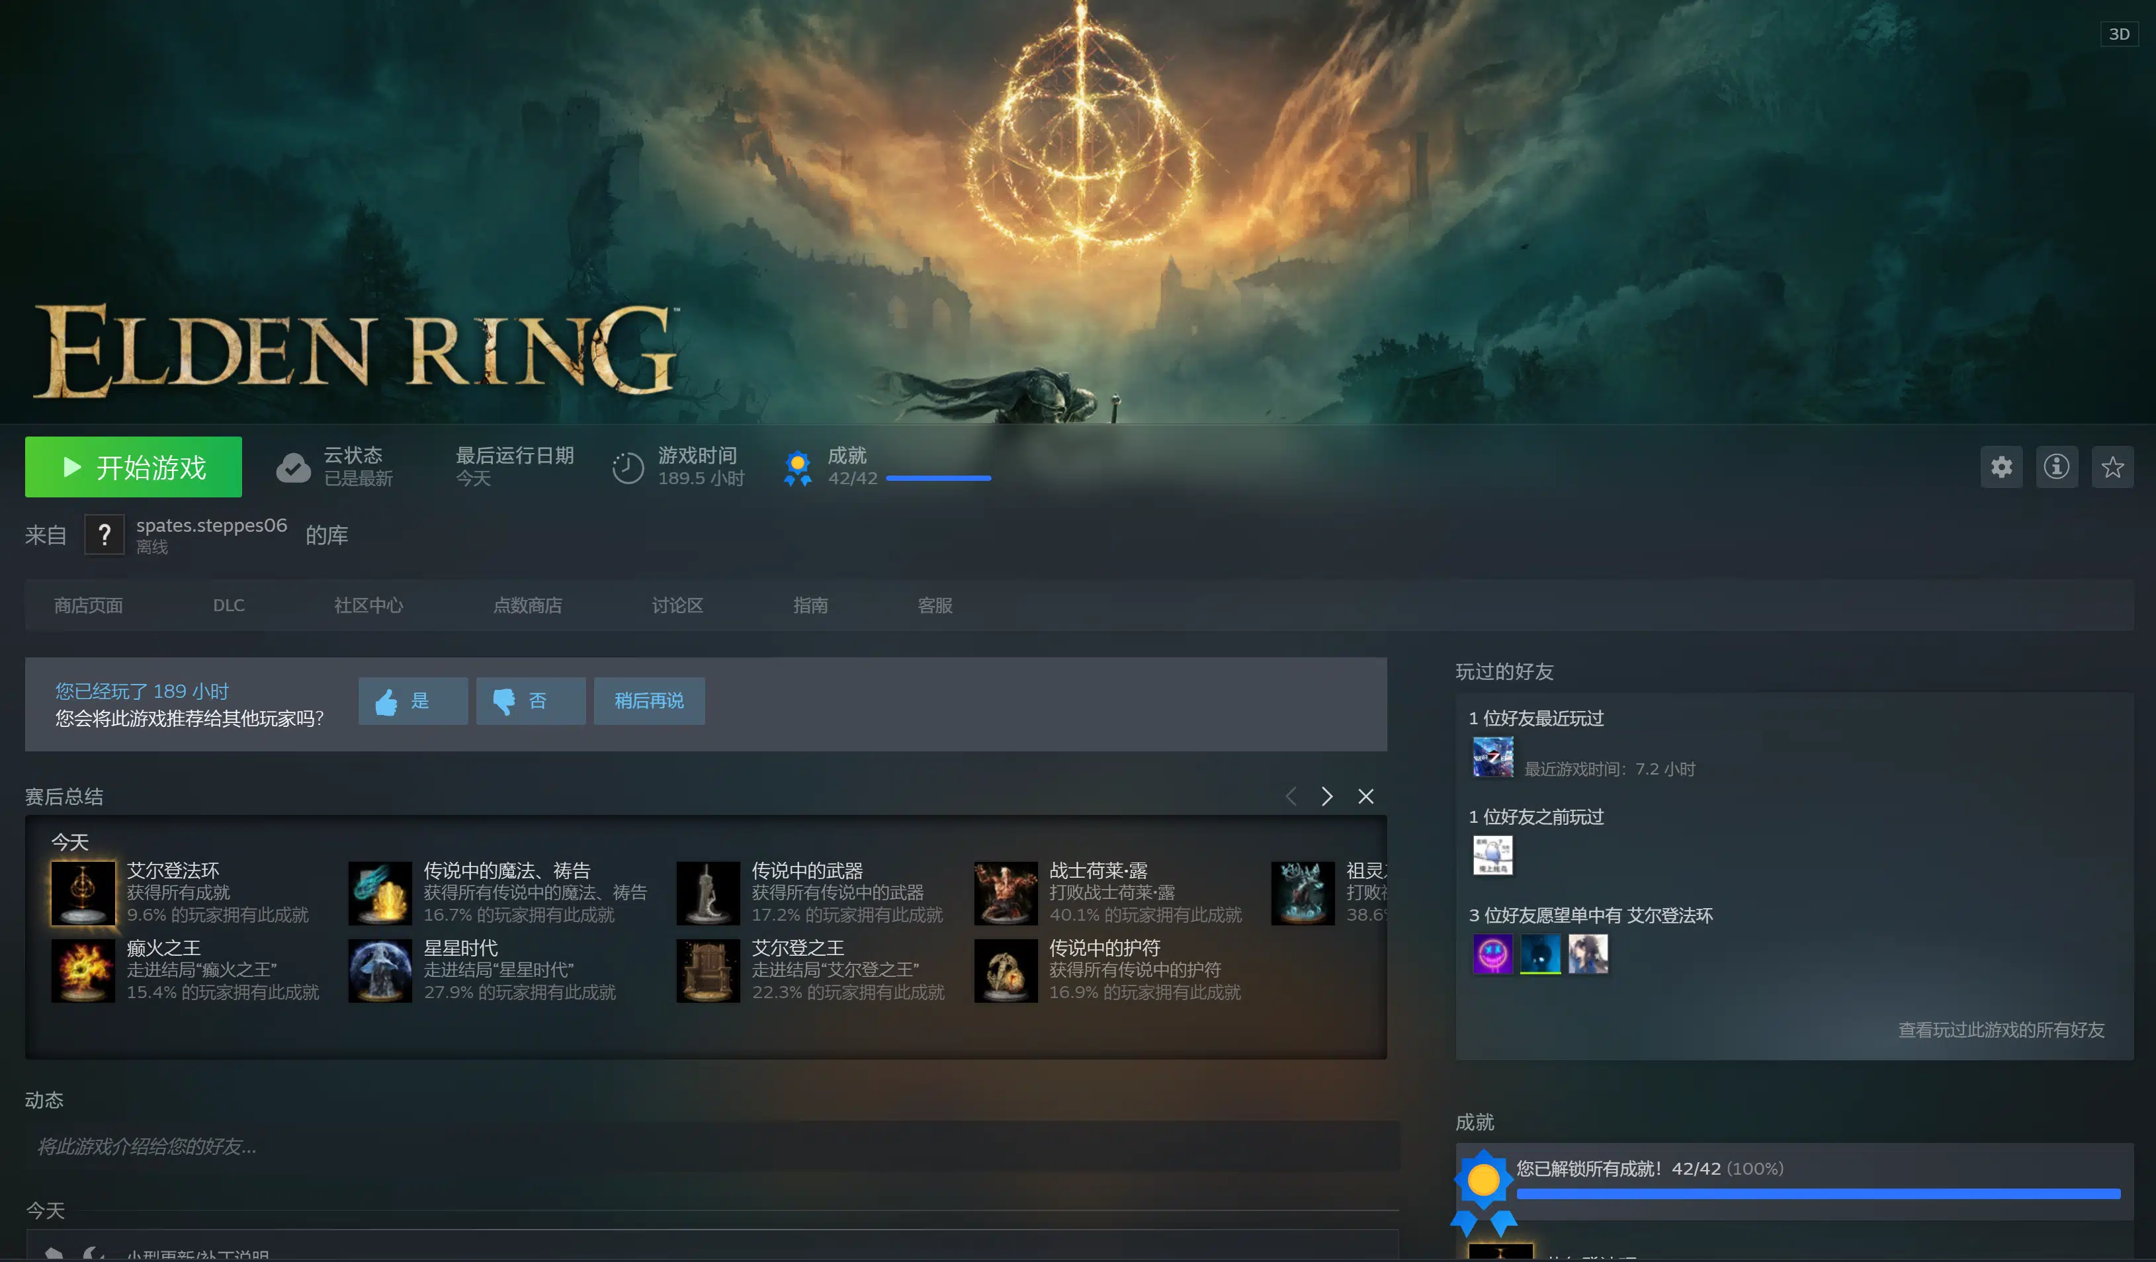Click the left chevron in 赛后总结

click(1290, 796)
